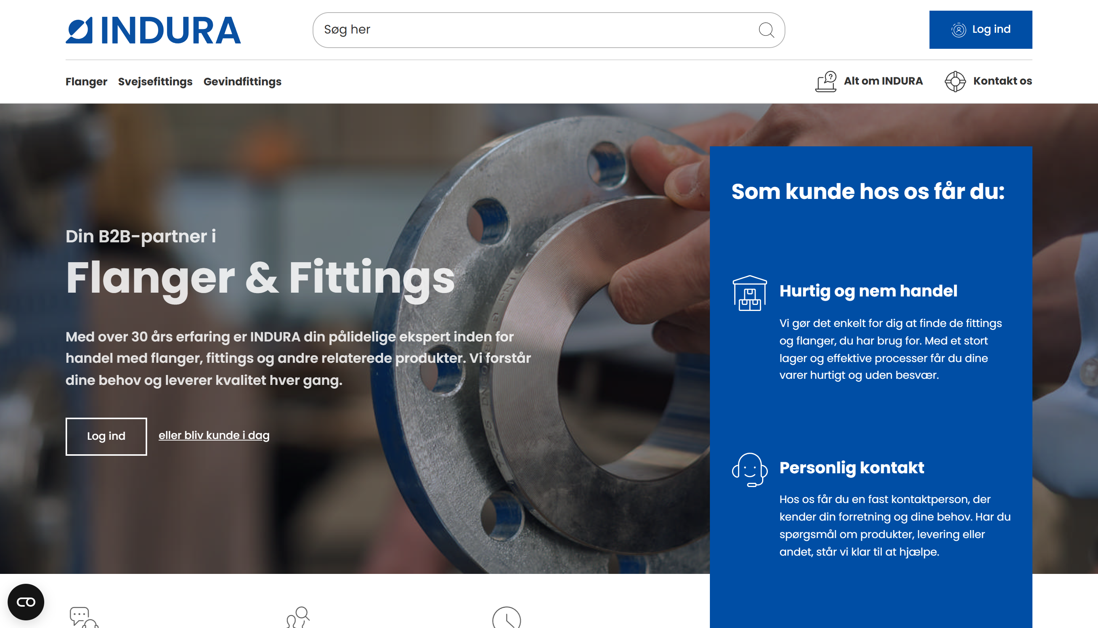Image resolution: width=1098 pixels, height=628 pixels.
Task: Click the warehouse boxes icon
Action: tap(750, 293)
